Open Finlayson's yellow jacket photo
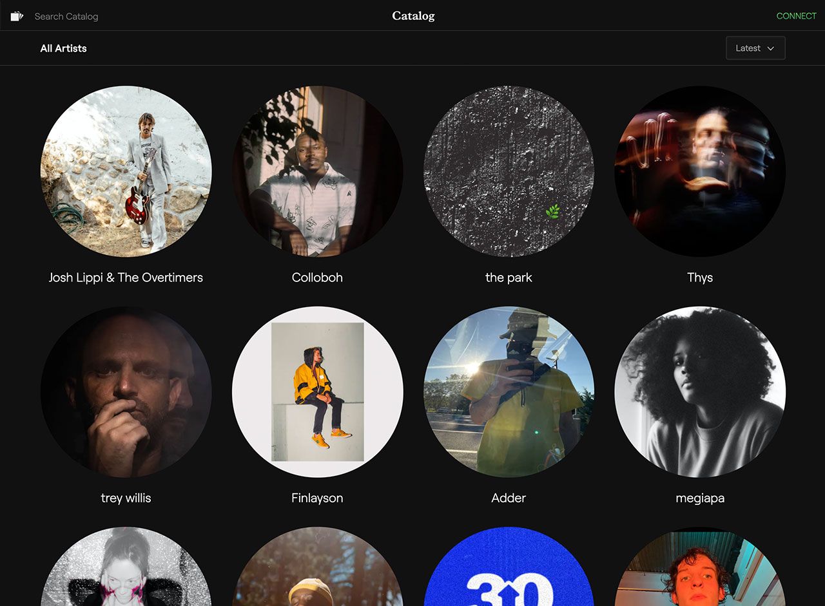This screenshot has width=825, height=606. 318,392
